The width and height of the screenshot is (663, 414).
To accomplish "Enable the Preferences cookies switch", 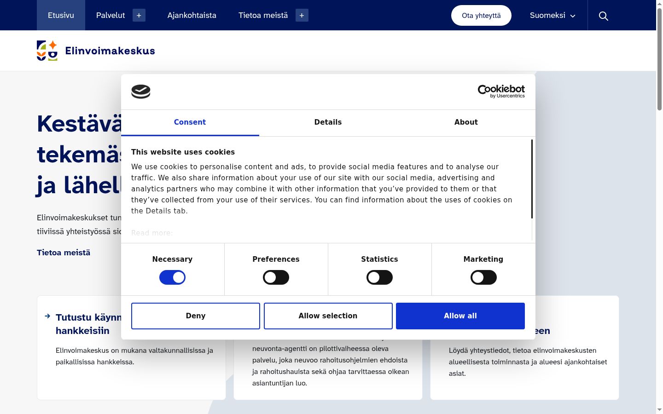I will click(276, 277).
